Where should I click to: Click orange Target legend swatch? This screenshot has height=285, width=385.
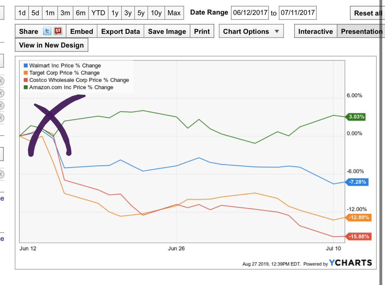tap(26, 73)
